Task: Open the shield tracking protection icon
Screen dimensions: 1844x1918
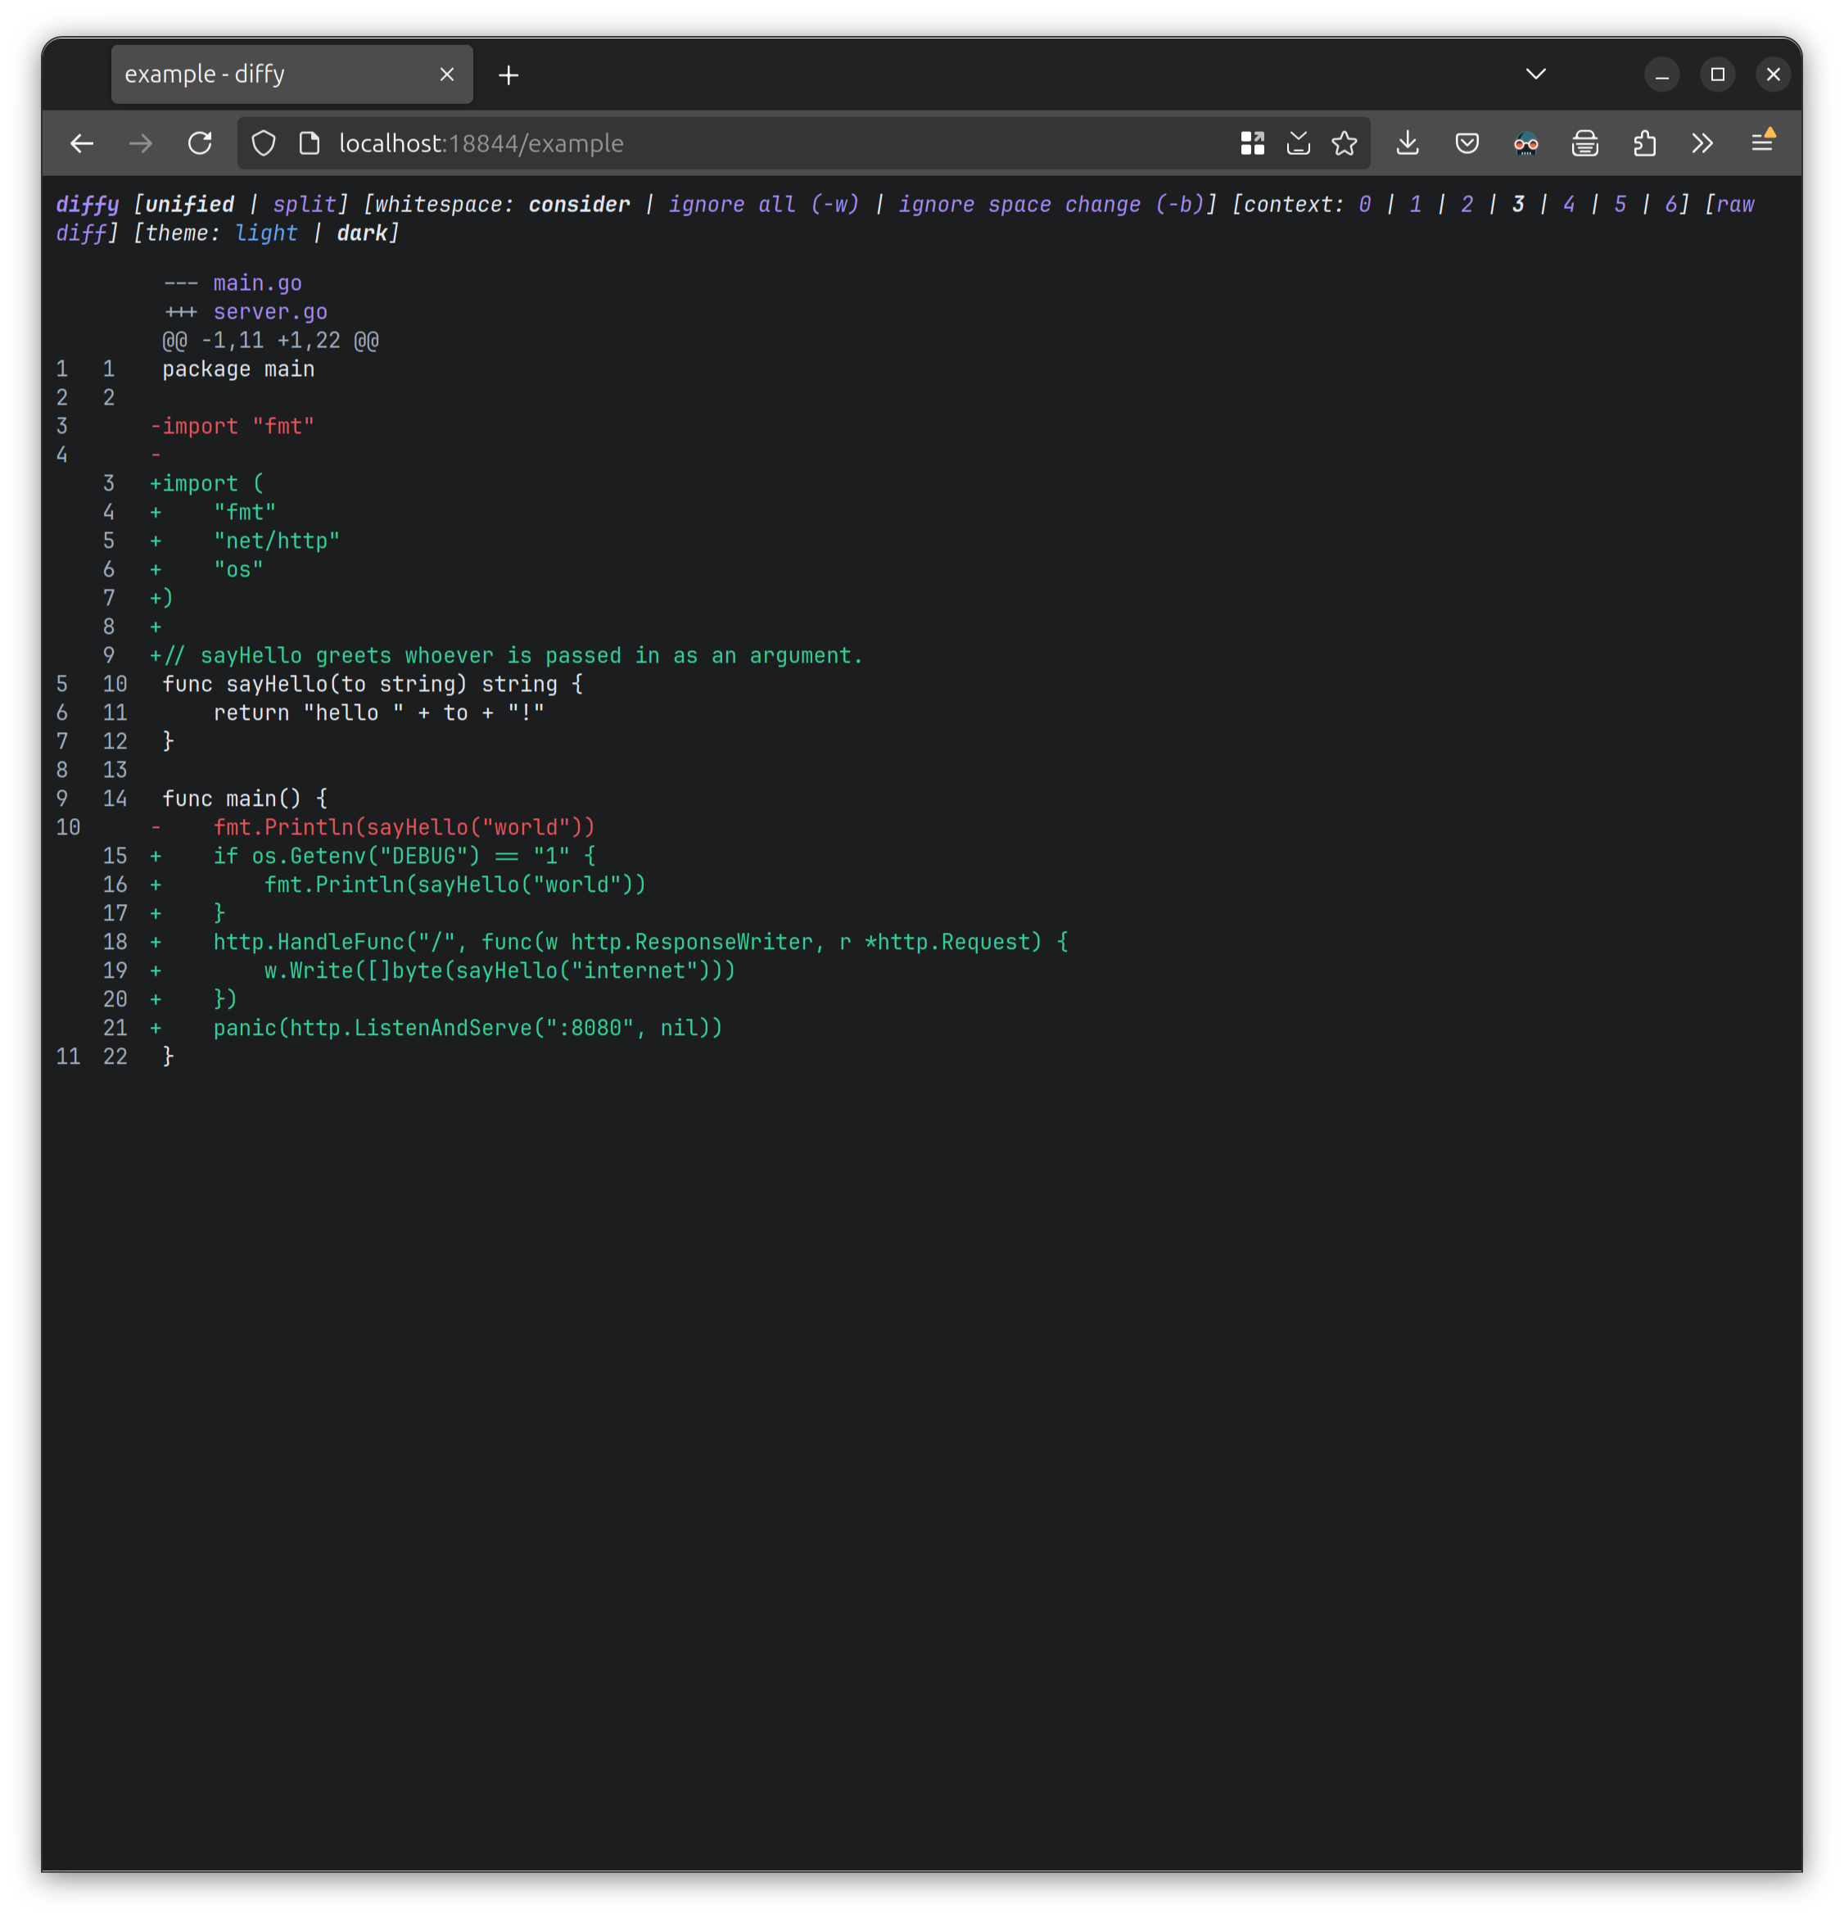Action: [263, 144]
